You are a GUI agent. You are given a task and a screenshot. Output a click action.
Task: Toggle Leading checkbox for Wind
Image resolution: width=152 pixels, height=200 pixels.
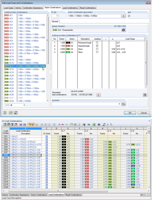pyautogui.click(x=97, y=52)
